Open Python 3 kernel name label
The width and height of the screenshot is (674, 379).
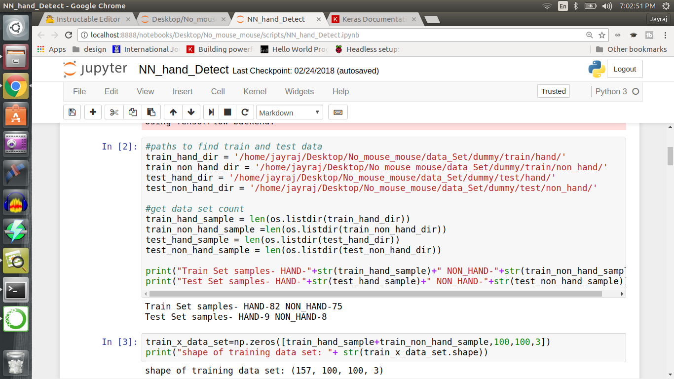point(611,91)
